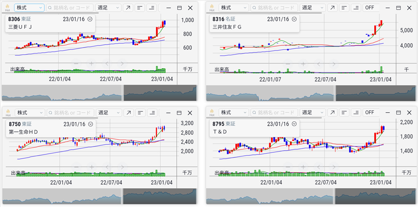Click the right-align lines icon in T&D window
Image resolution: width=418 pixels, height=207 pixels.
pyautogui.click(x=356, y=112)
